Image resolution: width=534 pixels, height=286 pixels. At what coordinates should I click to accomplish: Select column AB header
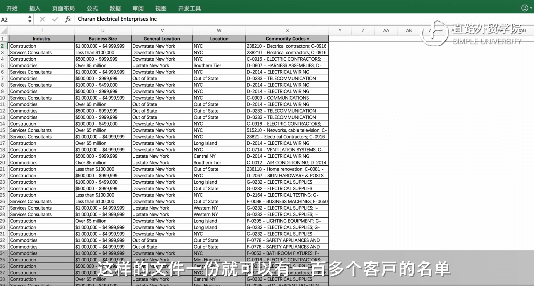409,31
